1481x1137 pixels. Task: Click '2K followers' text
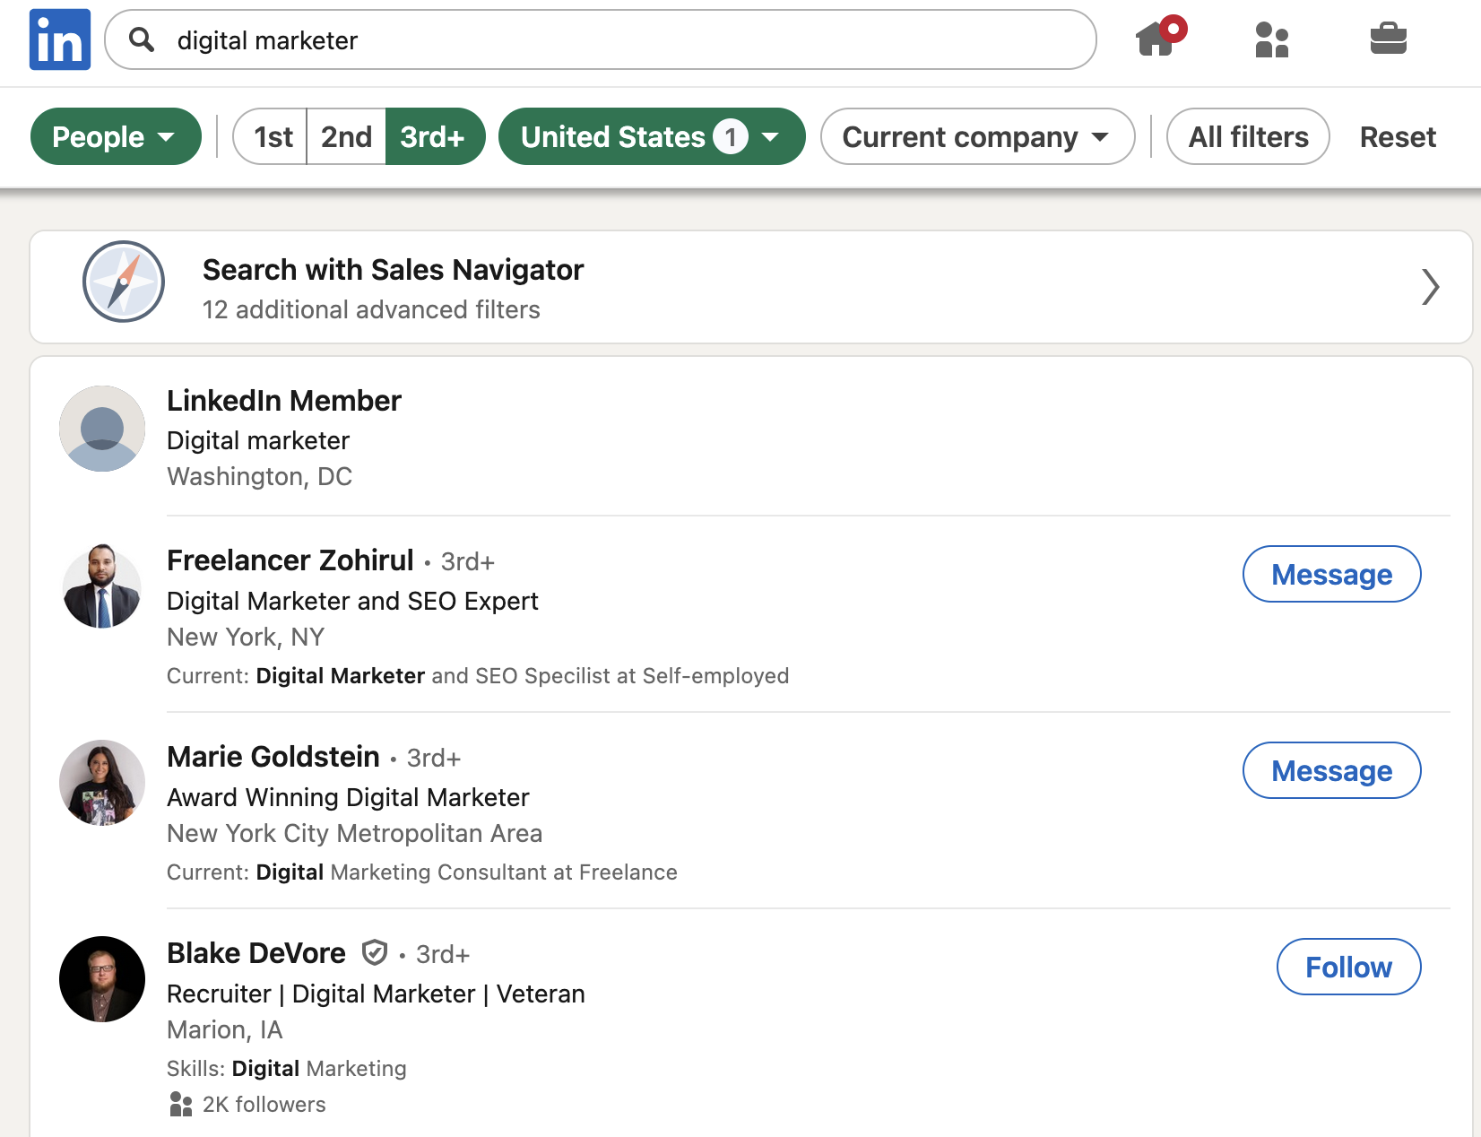pyautogui.click(x=264, y=1104)
